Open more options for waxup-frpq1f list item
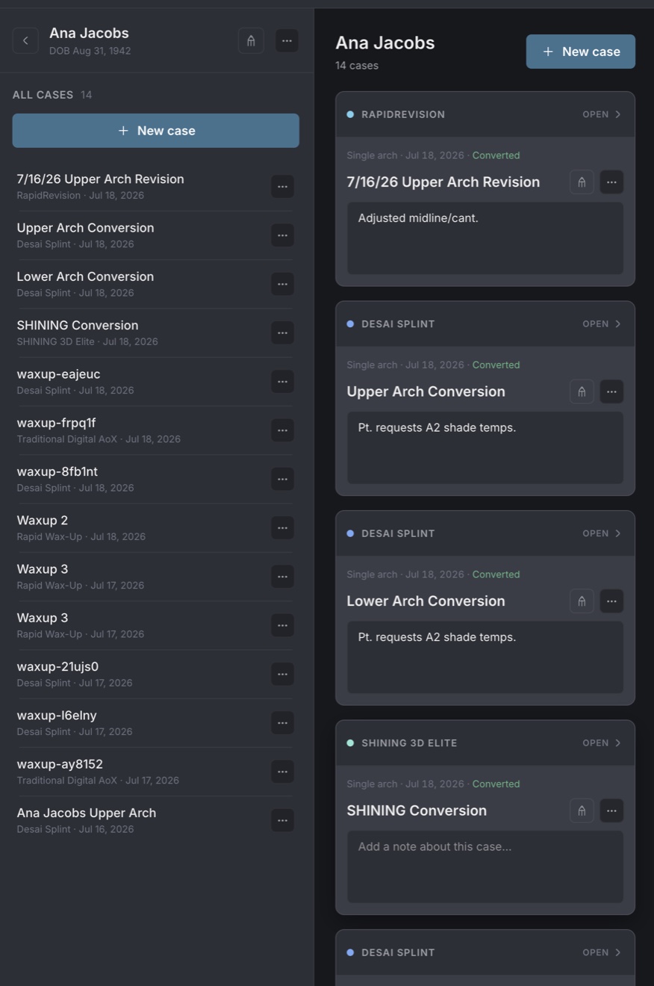654x986 pixels. tap(282, 430)
